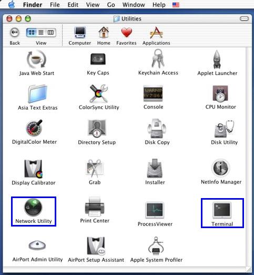
Task: Select the Disk Copy icon
Action: pyautogui.click(x=157, y=129)
